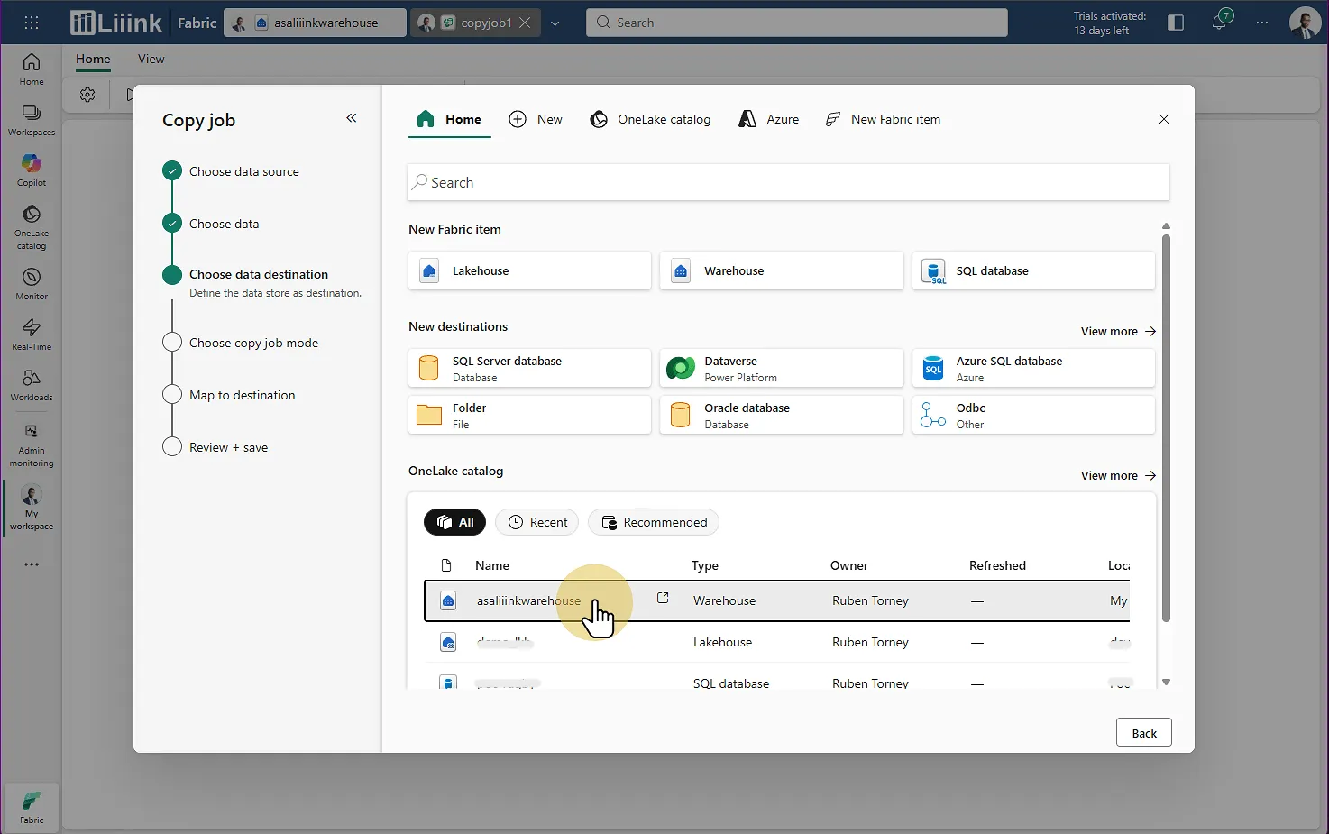
Task: Open asaliiinkwarehouse in new window icon
Action: pos(663,599)
